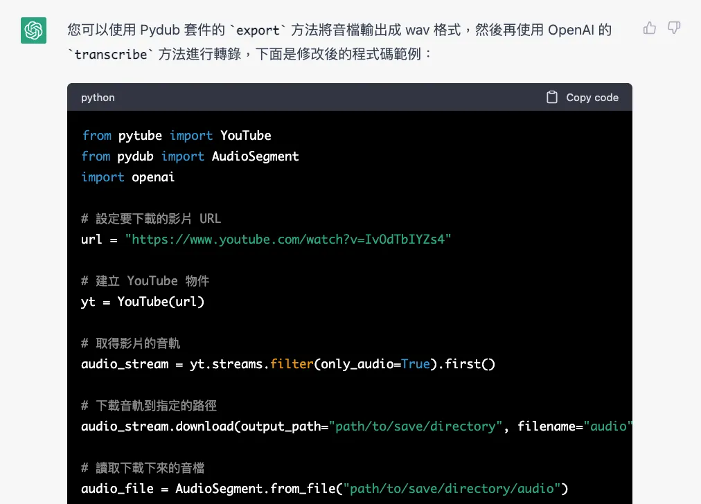Click the 'import openai' line
The image size is (701, 504).
[128, 177]
